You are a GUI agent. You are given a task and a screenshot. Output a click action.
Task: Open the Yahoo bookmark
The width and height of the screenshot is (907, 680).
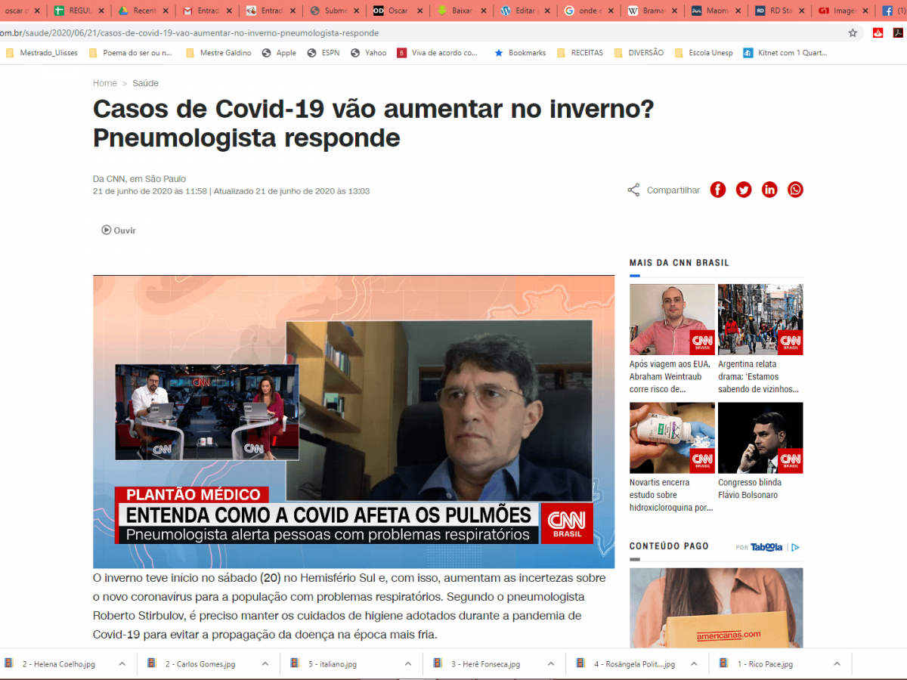tap(368, 53)
